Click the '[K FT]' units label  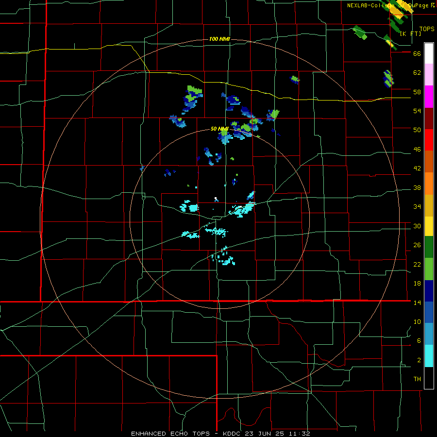coord(410,34)
